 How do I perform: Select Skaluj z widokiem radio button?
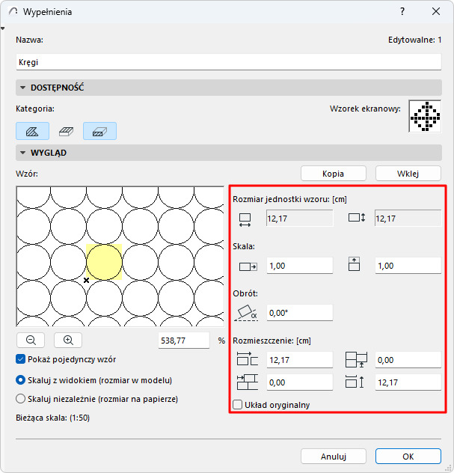(20, 380)
